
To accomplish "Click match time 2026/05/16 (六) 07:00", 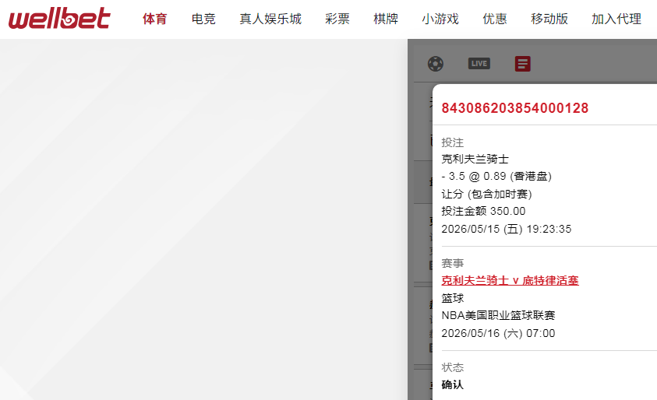I will (x=498, y=333).
